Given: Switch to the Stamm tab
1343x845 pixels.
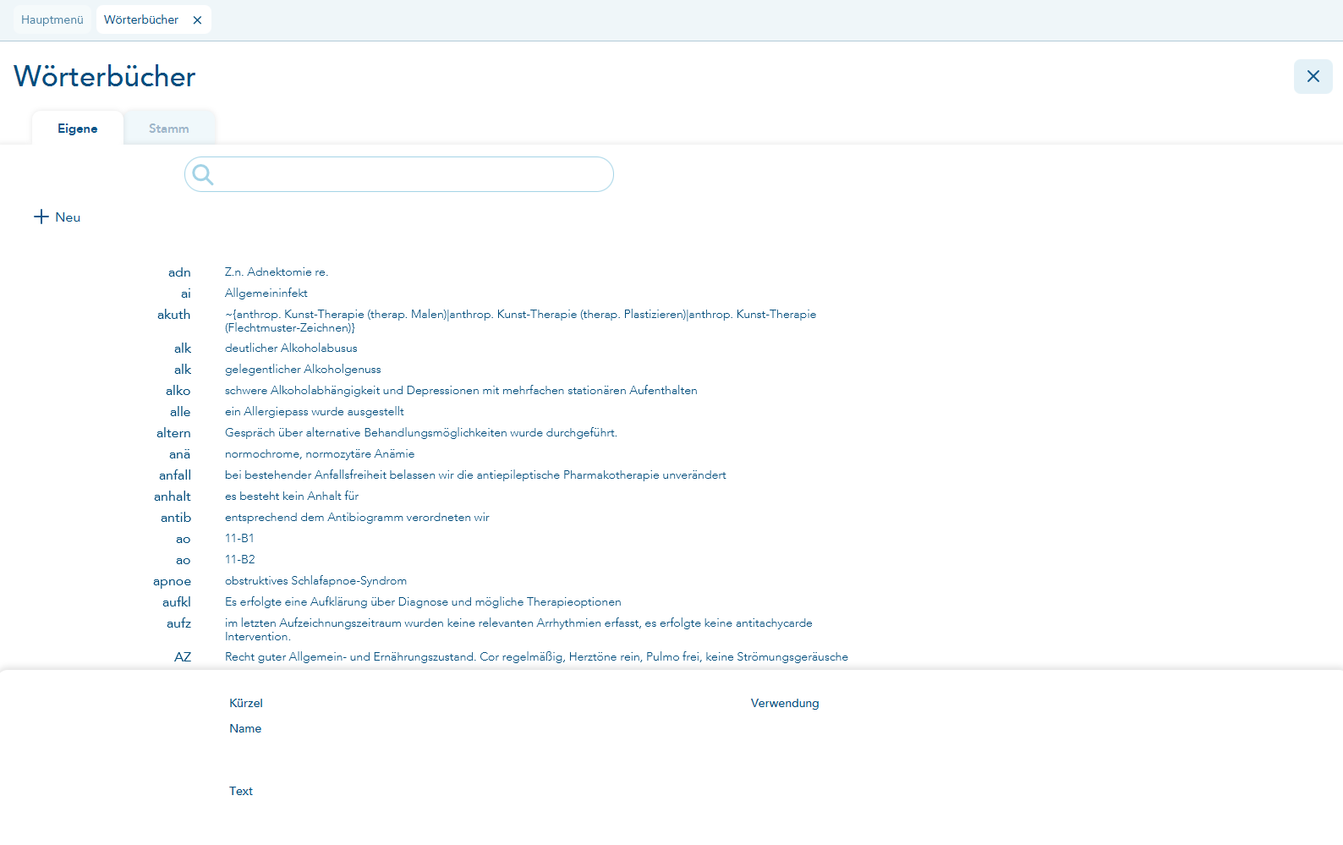Looking at the screenshot, I should (168, 129).
